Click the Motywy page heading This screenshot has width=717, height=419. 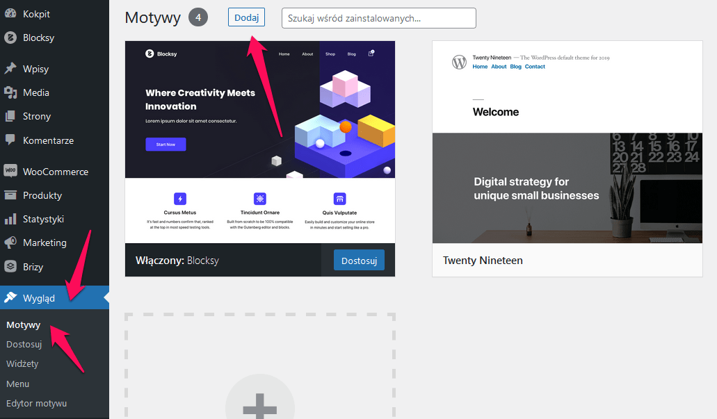153,18
